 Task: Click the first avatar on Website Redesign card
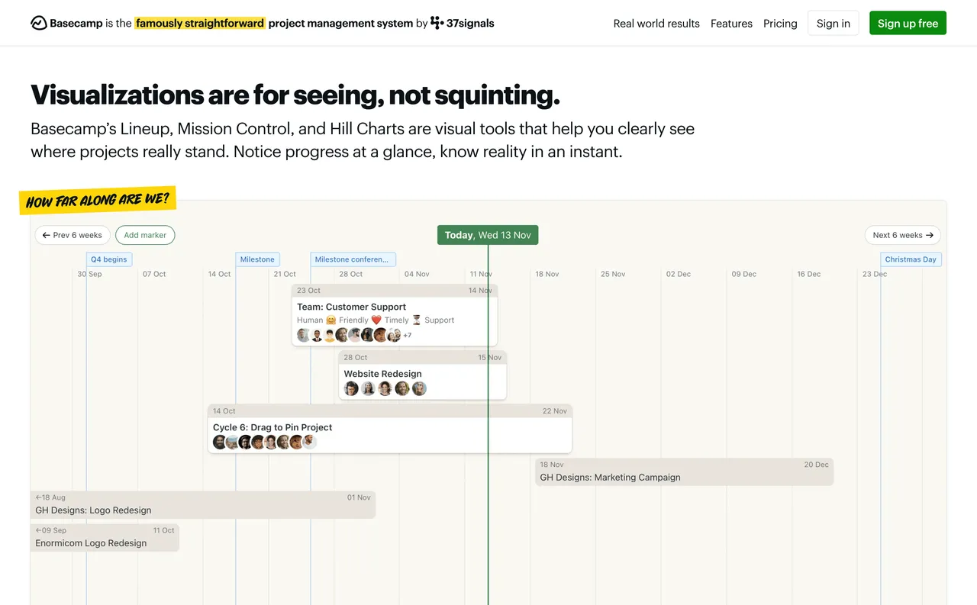point(351,388)
